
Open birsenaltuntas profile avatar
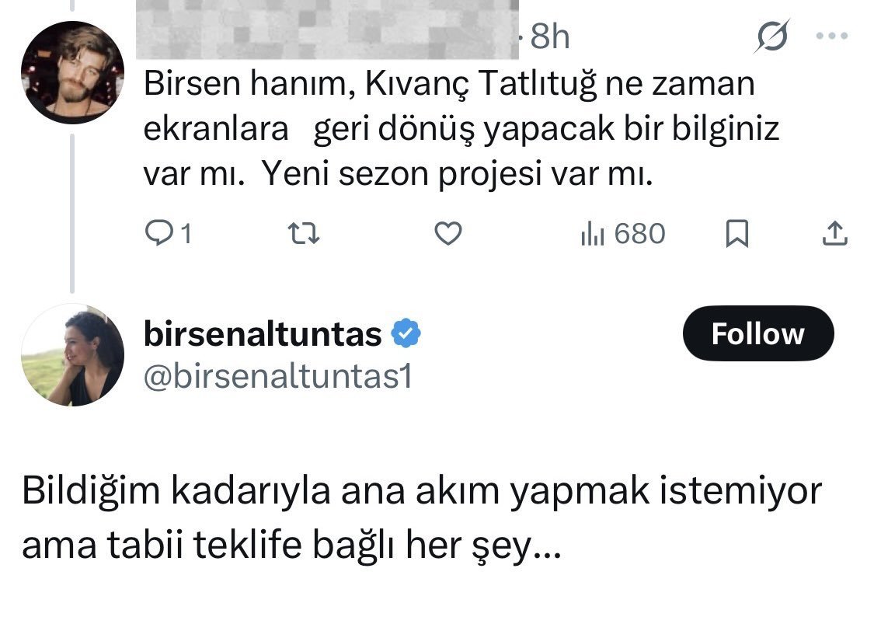pyautogui.click(x=71, y=354)
